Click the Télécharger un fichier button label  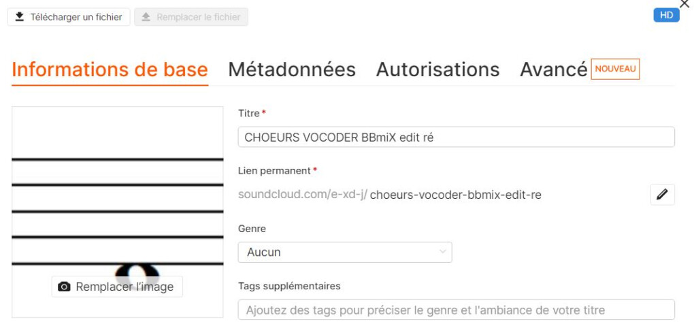click(x=76, y=17)
